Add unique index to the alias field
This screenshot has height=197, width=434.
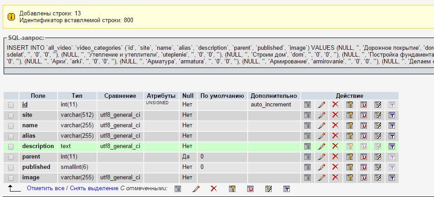(x=363, y=136)
